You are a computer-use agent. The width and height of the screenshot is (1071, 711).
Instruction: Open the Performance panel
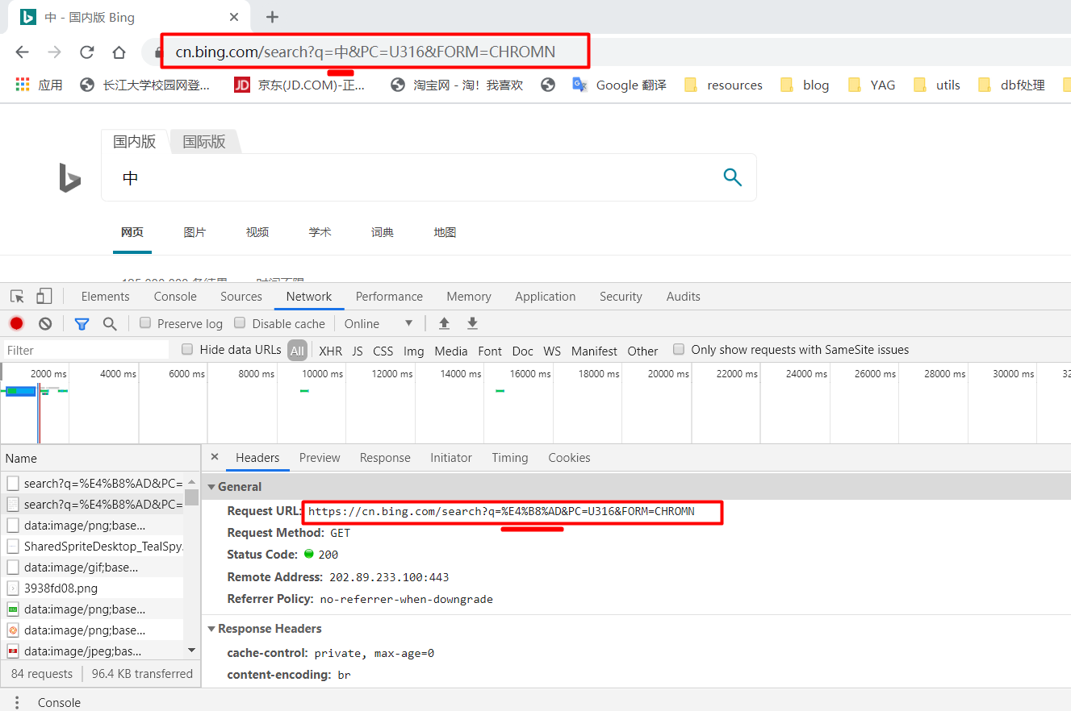(389, 297)
